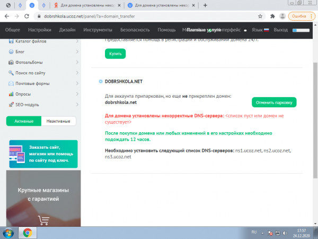This screenshot has width=318, height=239.
Task: Click the Поиск по сайту magnifier icon
Action: point(11,73)
